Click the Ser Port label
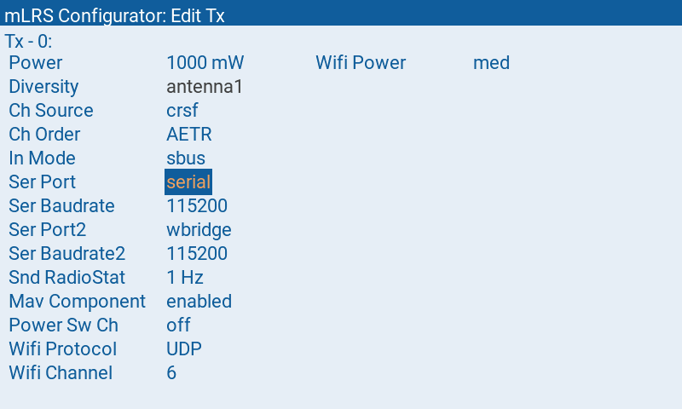The image size is (682, 409). pyautogui.click(x=42, y=182)
